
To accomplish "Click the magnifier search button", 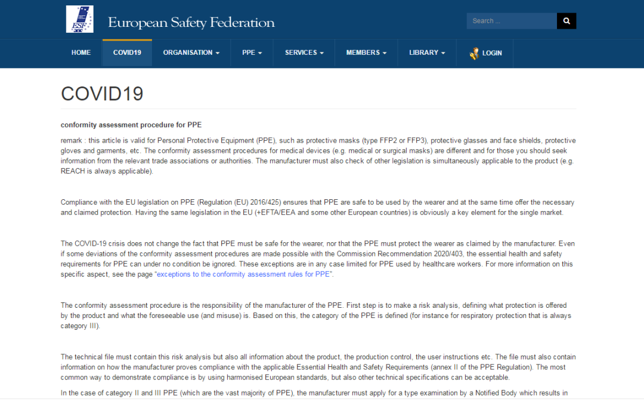I will 566,21.
